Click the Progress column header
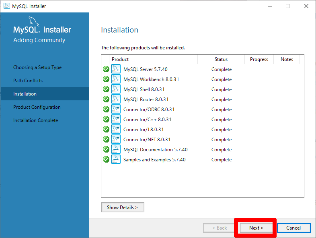The height and width of the screenshot is (238, 316). click(x=259, y=59)
